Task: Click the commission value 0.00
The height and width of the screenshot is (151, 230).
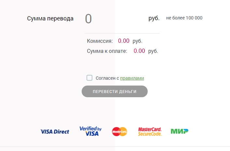Action: pos(124,41)
